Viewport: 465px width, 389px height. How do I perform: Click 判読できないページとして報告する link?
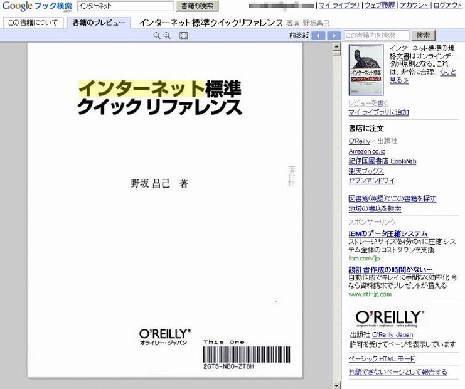[398, 372]
